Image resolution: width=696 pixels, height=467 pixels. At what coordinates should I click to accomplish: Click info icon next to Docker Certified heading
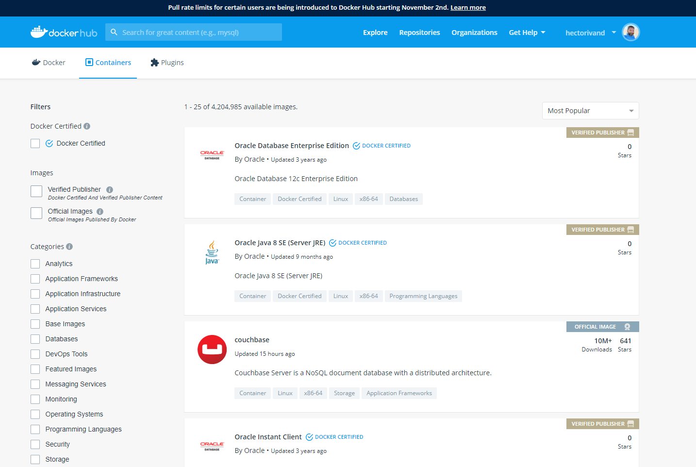pyautogui.click(x=87, y=126)
